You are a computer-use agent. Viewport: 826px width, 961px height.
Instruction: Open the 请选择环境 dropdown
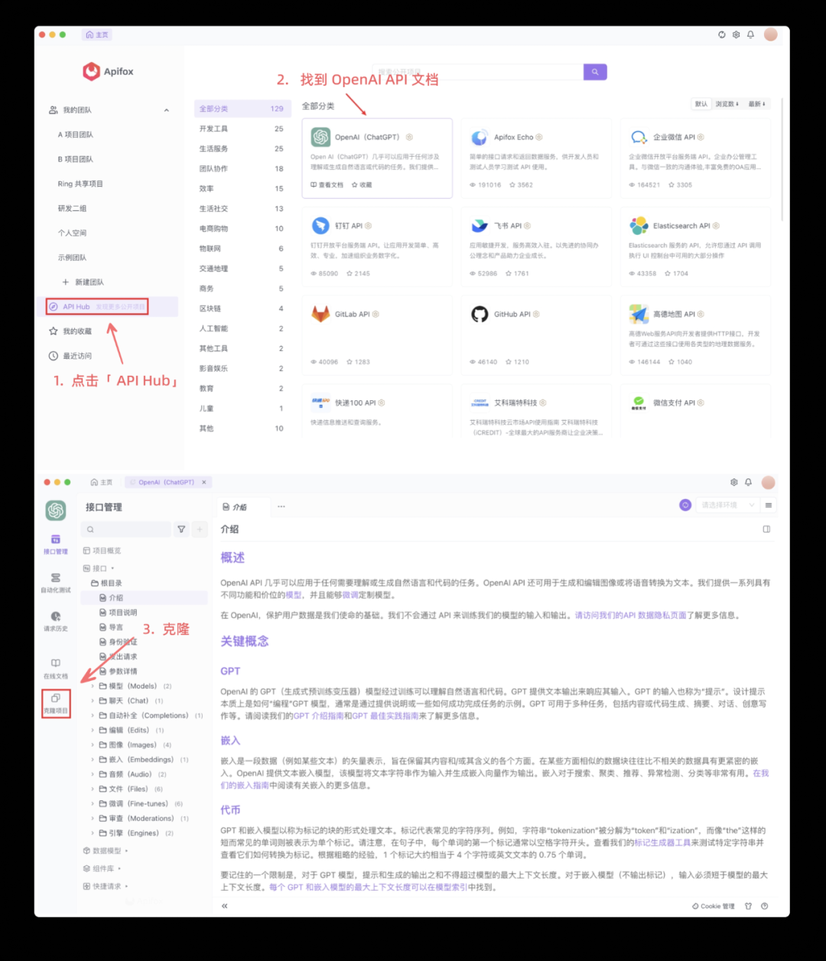pyautogui.click(x=728, y=505)
